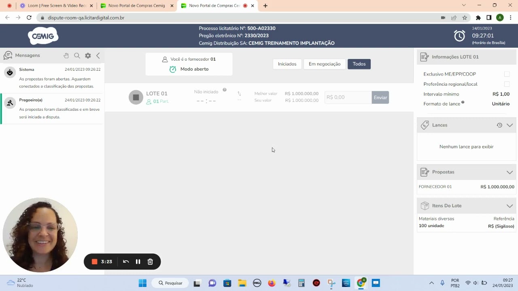Collapse the Lances section chevron

[510, 125]
